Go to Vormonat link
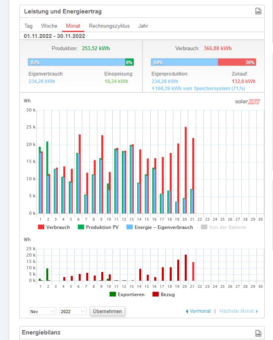The image size is (273, 340). click(200, 311)
